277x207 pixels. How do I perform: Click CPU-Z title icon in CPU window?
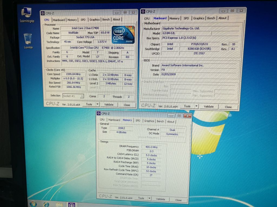43,13
